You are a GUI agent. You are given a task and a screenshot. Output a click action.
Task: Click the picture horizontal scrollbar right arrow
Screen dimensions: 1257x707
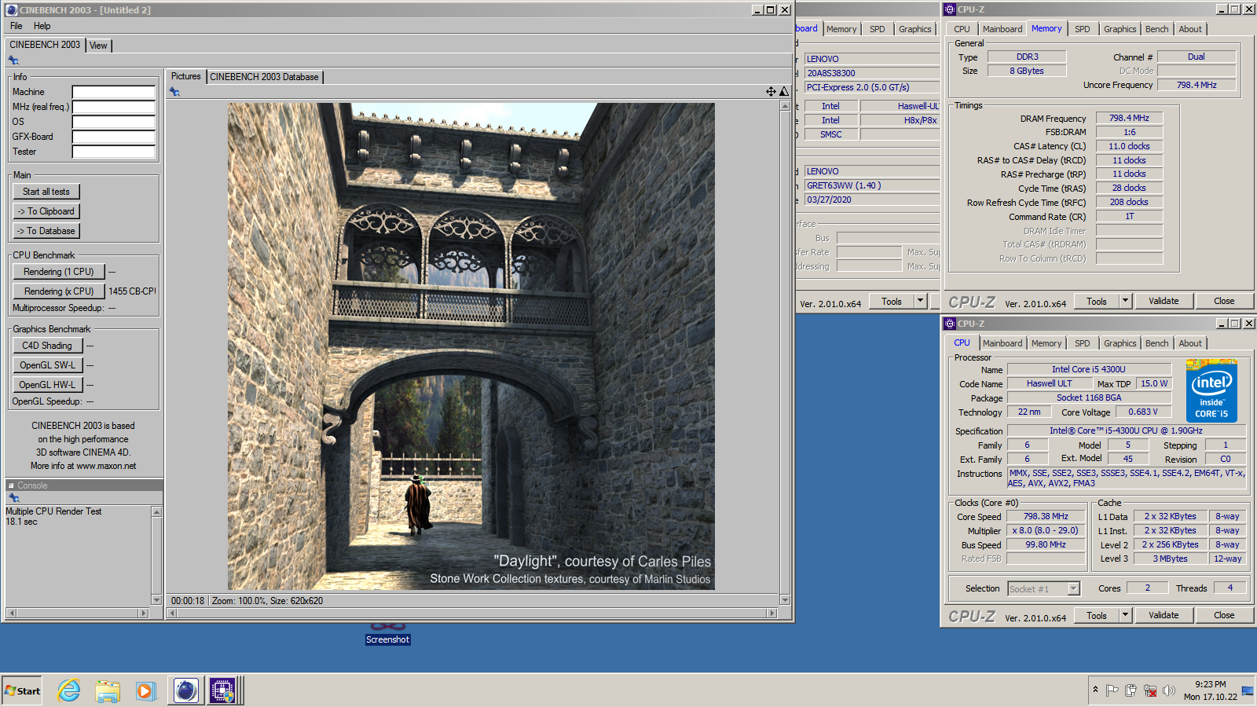[772, 613]
